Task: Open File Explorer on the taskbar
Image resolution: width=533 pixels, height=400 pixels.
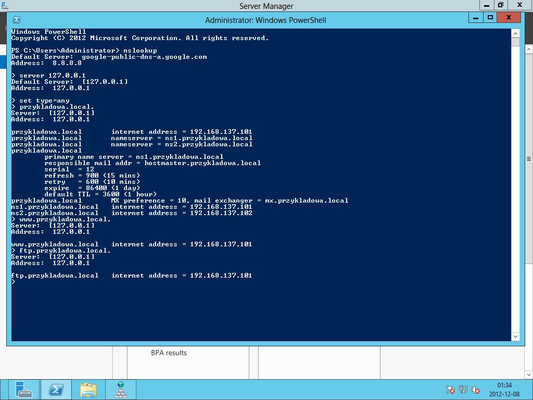Action: [x=88, y=390]
